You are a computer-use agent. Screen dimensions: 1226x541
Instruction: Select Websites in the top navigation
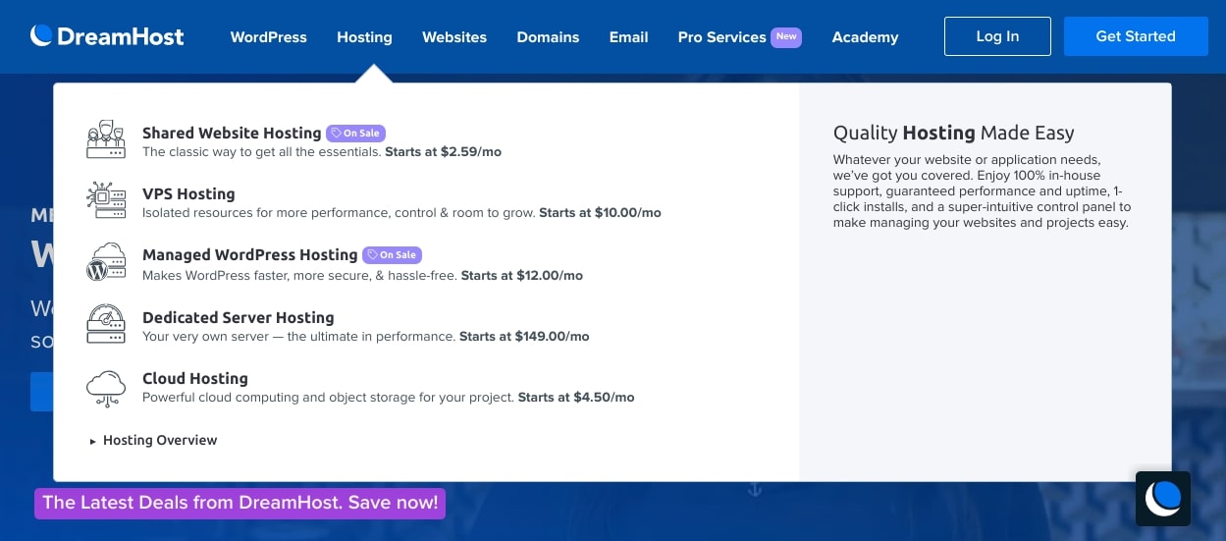[454, 37]
